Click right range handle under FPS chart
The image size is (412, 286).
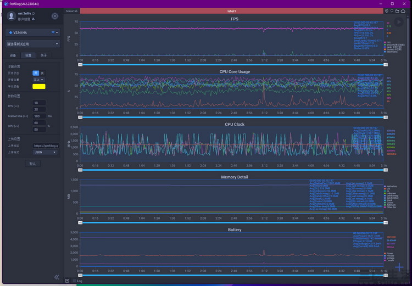pyautogui.click(x=386, y=65)
